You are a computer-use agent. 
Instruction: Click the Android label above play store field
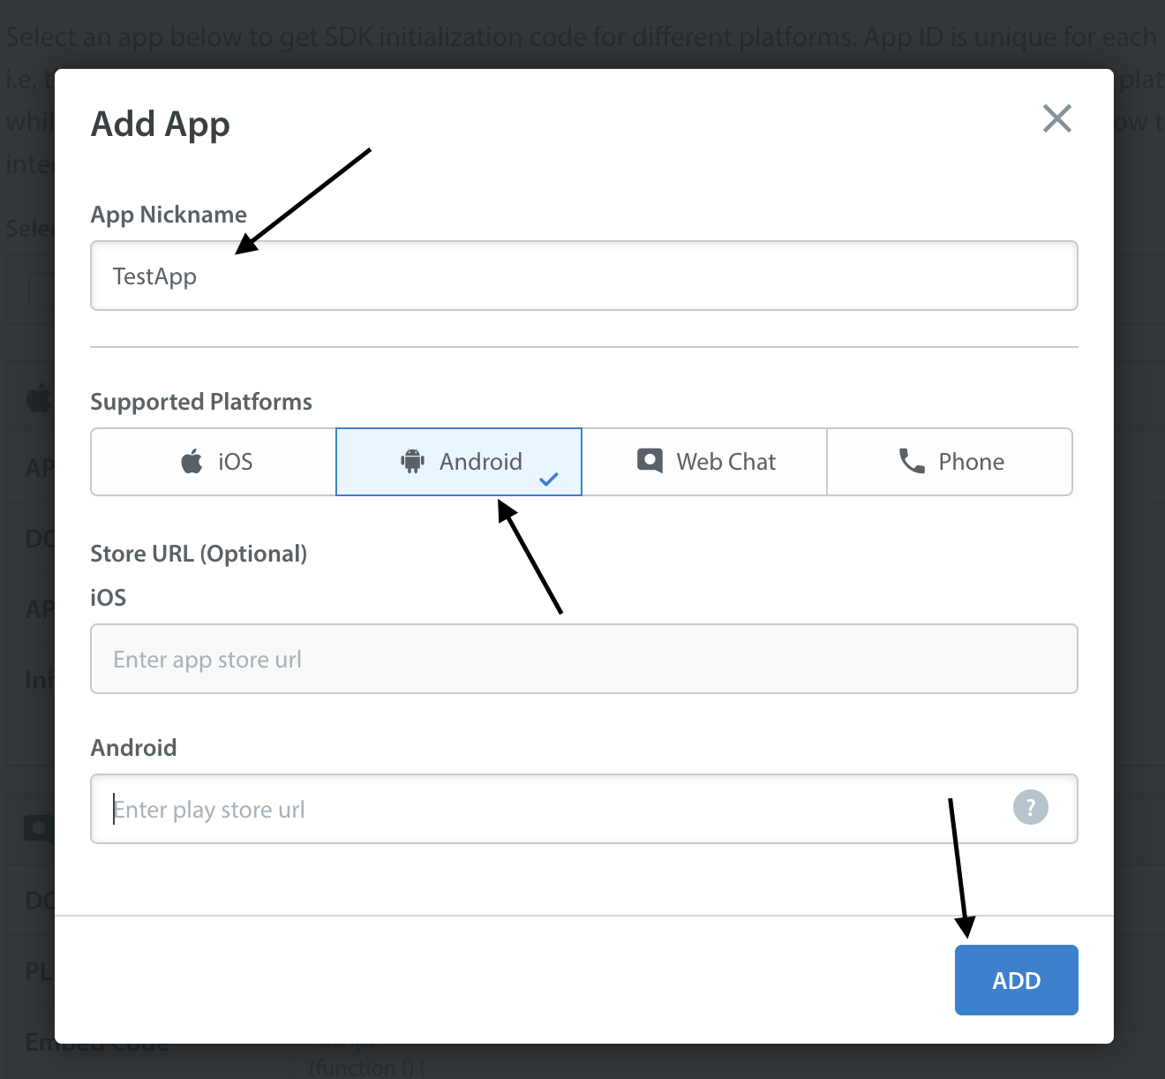(133, 748)
